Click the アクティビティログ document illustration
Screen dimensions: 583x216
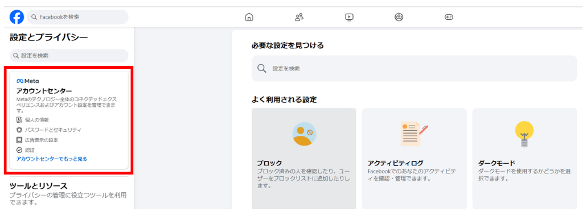[414, 134]
